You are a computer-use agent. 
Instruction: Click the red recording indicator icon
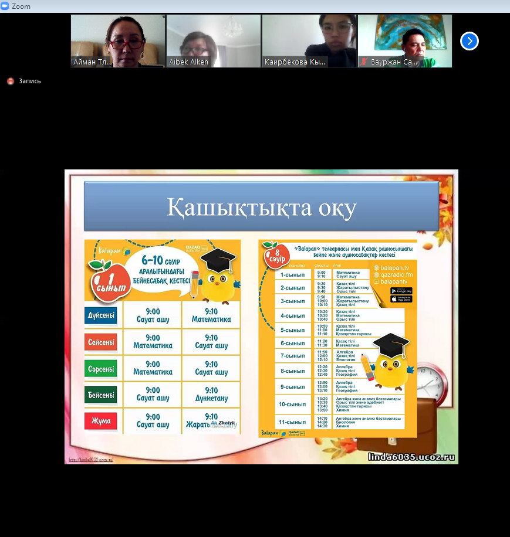10,81
